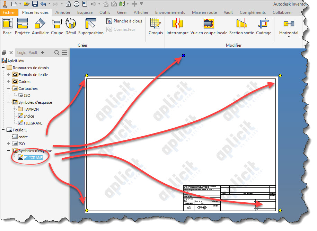This screenshot has width=317, height=231.
Task: Click the Interrompre break tool
Action: pos(177,26)
